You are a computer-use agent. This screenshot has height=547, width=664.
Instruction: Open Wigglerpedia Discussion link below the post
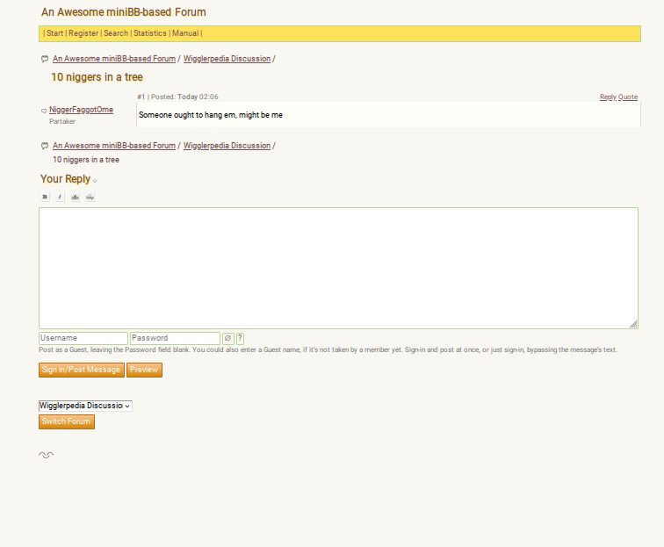click(x=227, y=146)
